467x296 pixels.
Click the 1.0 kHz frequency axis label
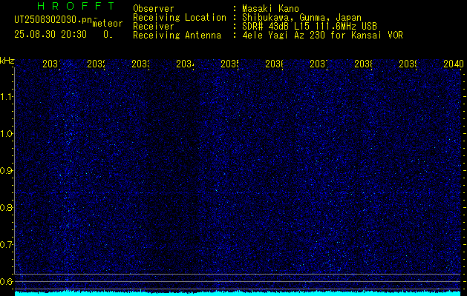click(7, 134)
